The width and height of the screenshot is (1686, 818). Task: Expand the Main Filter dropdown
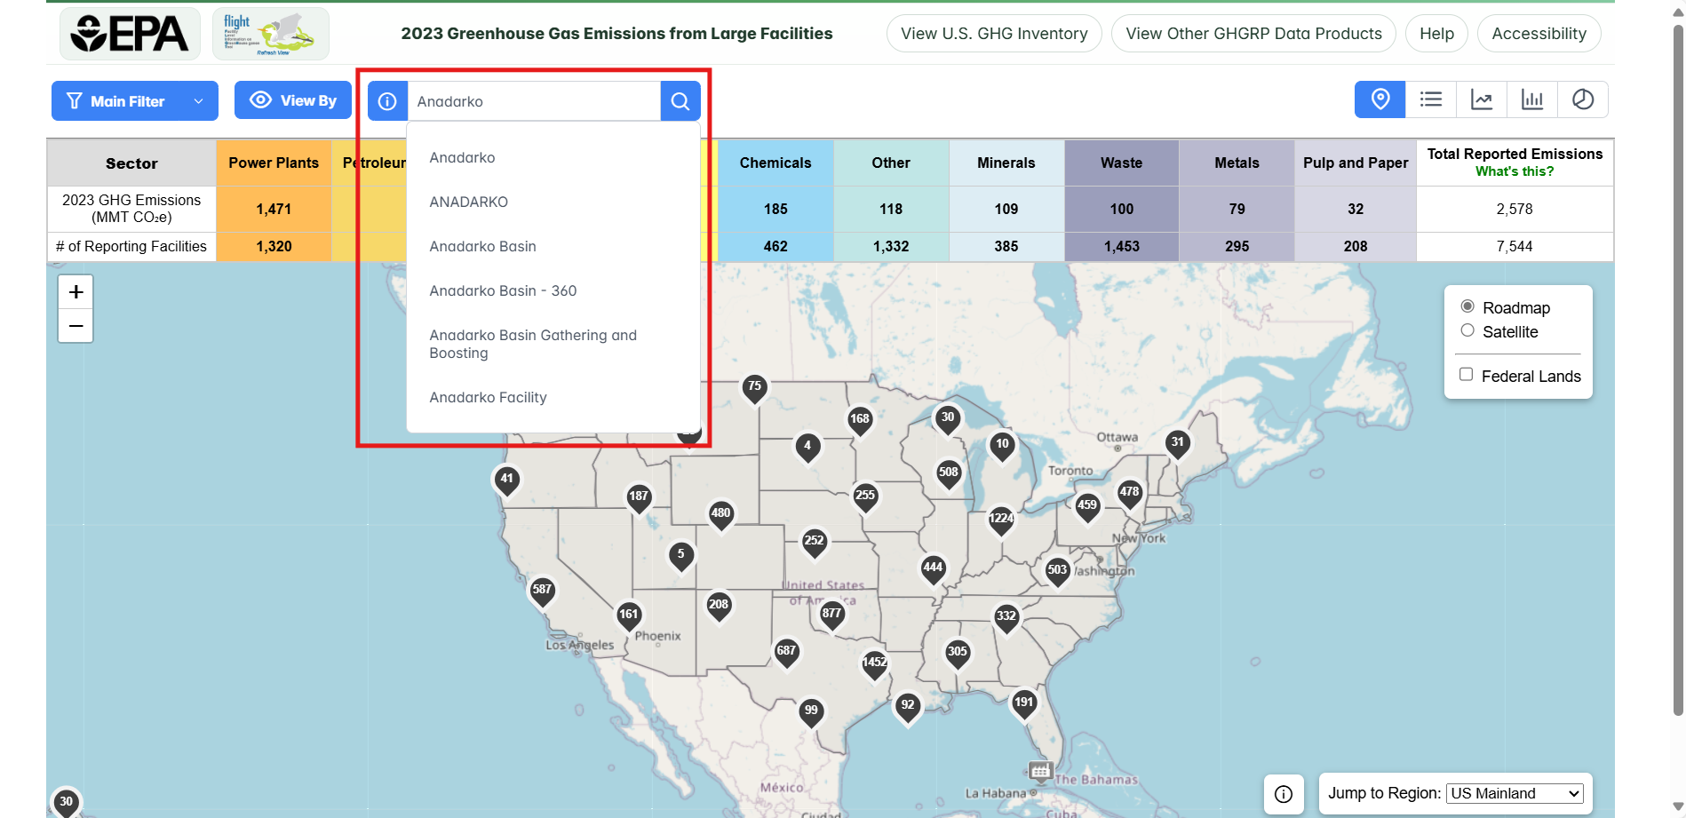click(x=134, y=100)
